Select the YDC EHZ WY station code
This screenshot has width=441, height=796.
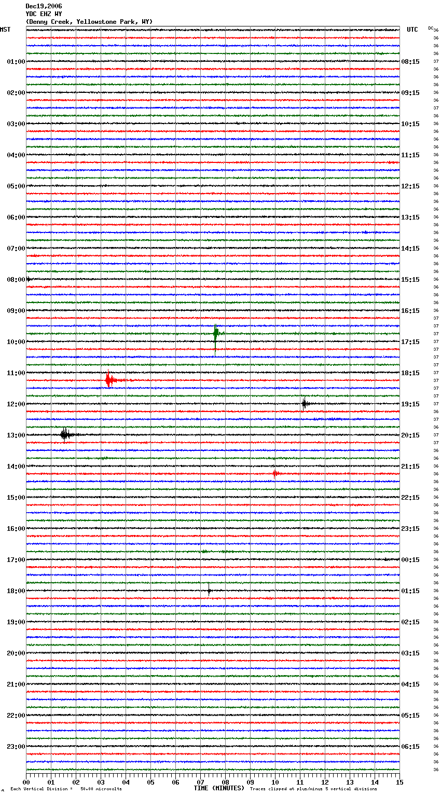pyautogui.click(x=44, y=14)
